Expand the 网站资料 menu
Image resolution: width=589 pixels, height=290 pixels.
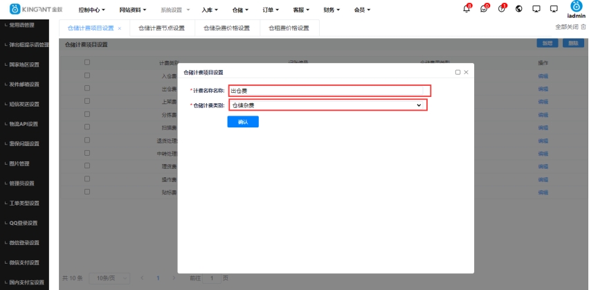[x=133, y=10]
